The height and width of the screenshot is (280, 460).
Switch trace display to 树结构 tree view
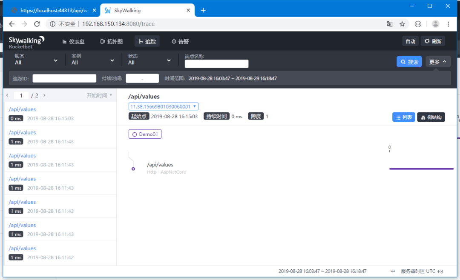point(431,116)
